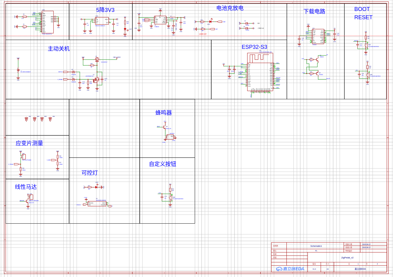Click the RESET push-button switch on EN

(x=368, y=75)
